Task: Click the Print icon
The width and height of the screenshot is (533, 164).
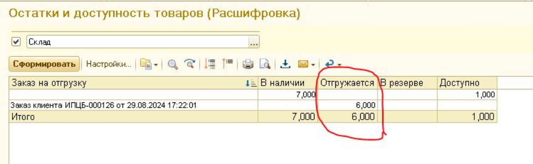Action: (x=248, y=65)
